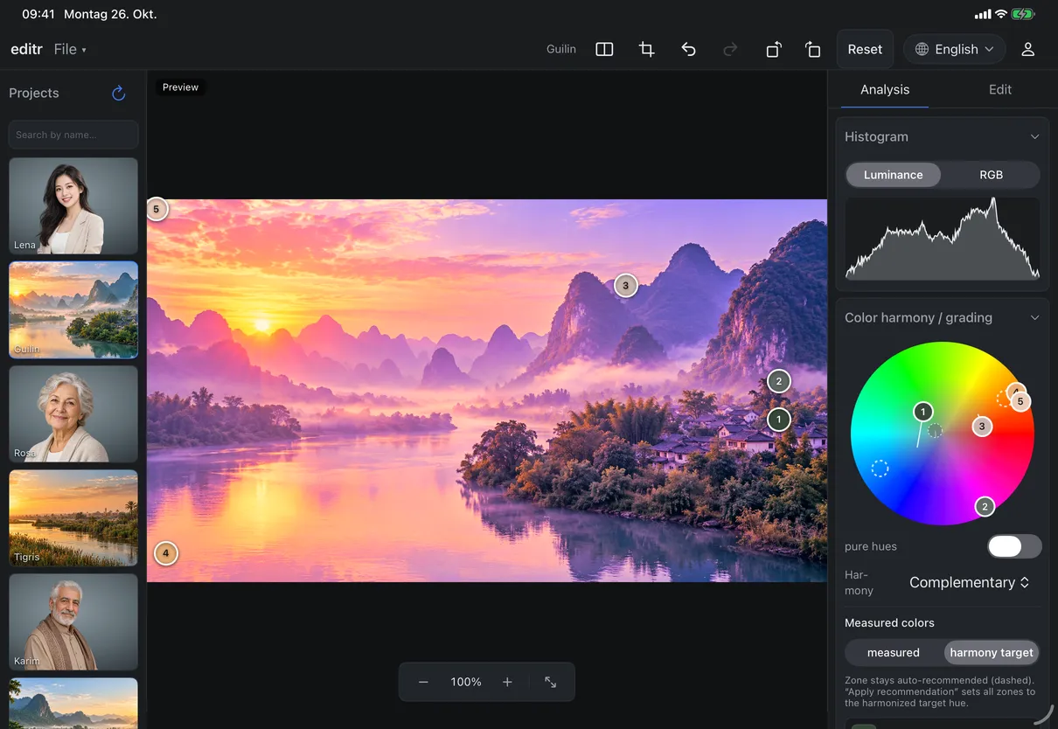Click sample marker 2 on the photo
The width and height of the screenshot is (1058, 729).
point(778,381)
